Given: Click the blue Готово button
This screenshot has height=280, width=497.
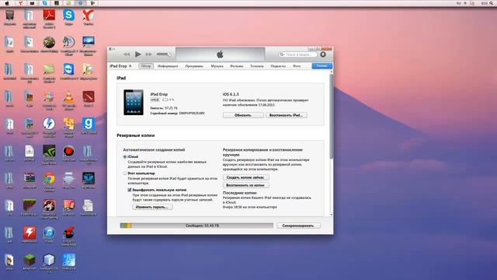Looking at the screenshot, I should 321,65.
